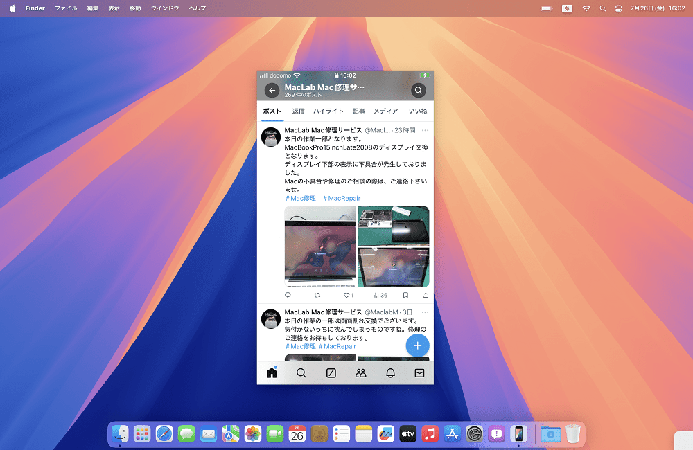The height and width of the screenshot is (450, 693).
Task: Open Messages from the Dock
Action: click(186, 434)
